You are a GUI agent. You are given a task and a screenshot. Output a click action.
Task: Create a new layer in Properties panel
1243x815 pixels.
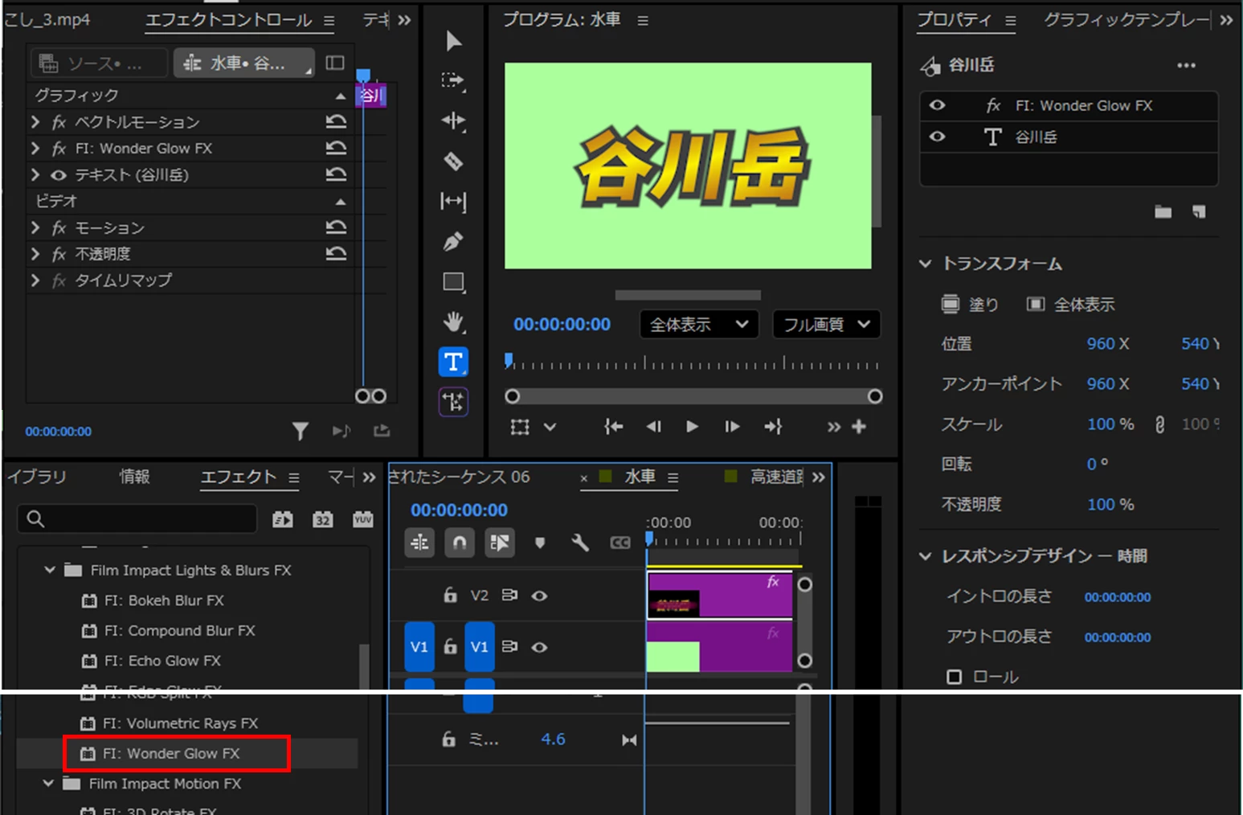(x=1199, y=211)
